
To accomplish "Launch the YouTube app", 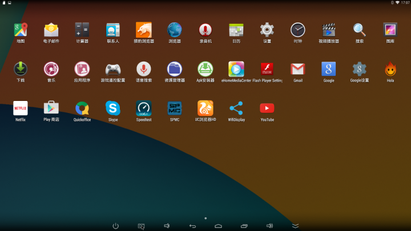I will click(267, 108).
